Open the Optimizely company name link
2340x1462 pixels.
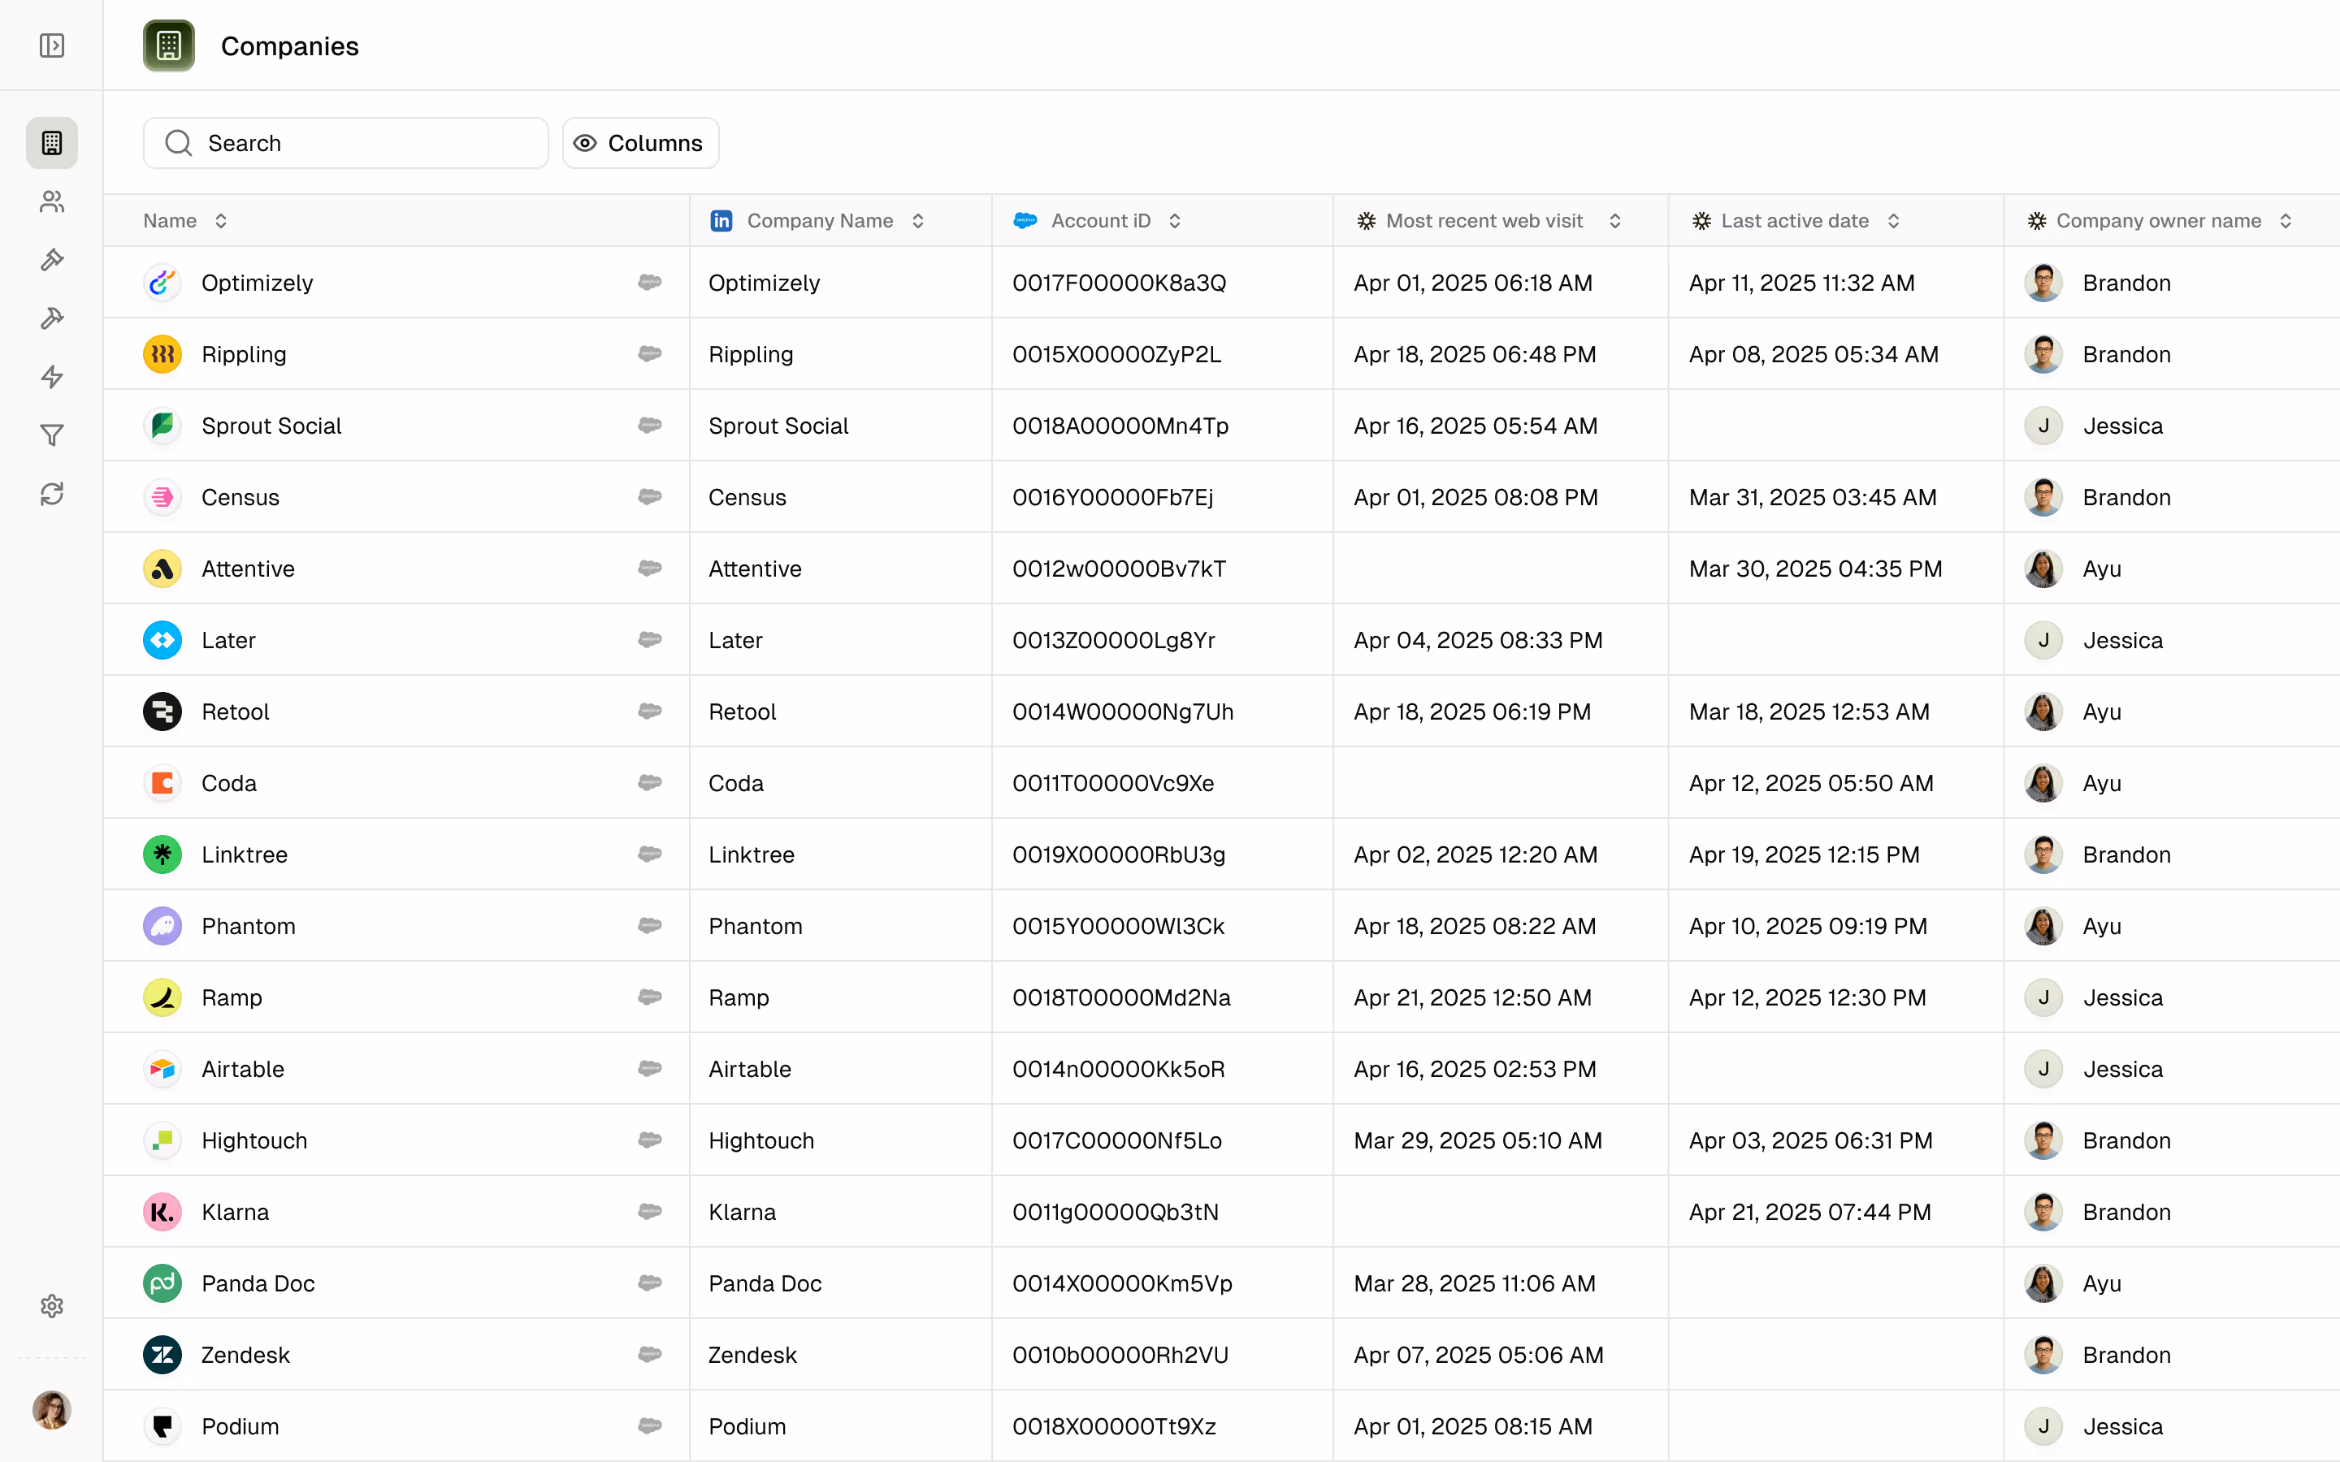[258, 283]
